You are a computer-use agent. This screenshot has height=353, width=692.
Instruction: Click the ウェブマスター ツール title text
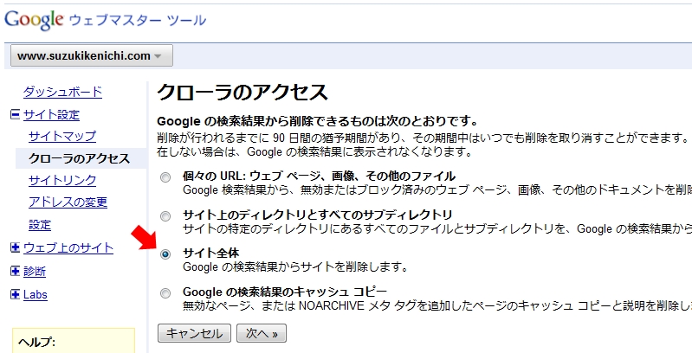coord(138,20)
